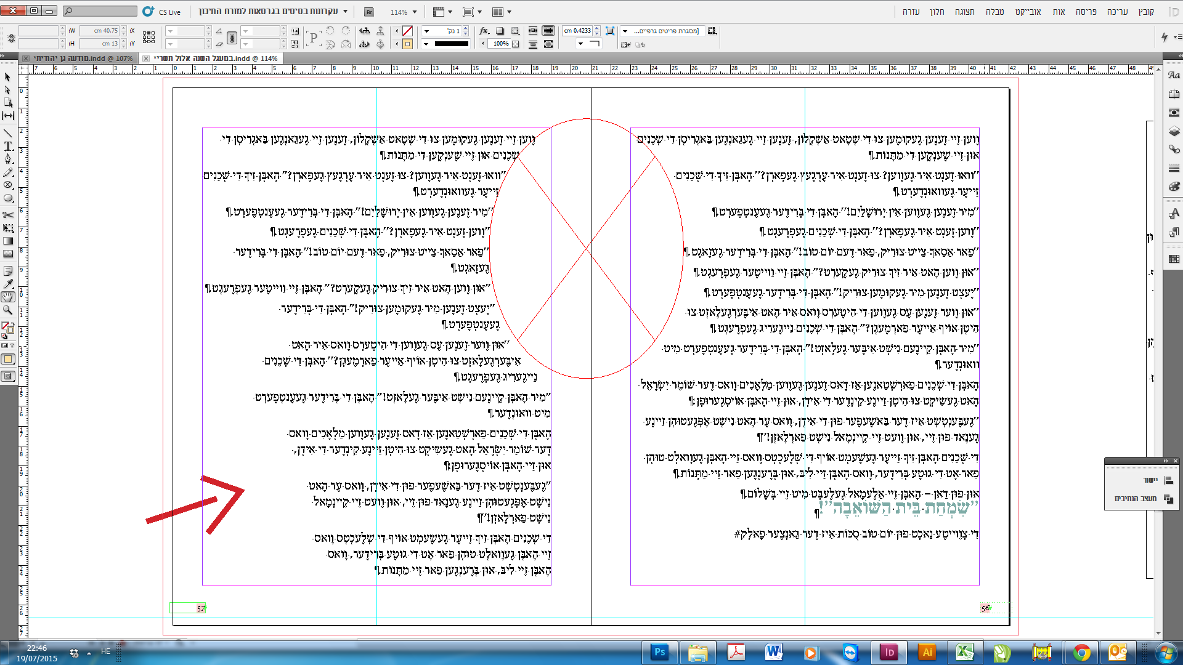Click the fx effects icon

484,31
